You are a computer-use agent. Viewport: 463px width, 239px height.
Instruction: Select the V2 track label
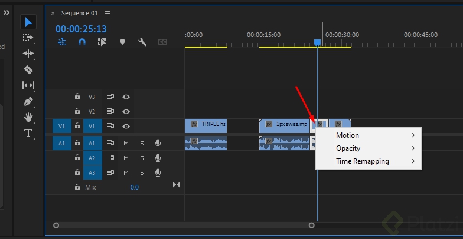click(x=92, y=112)
